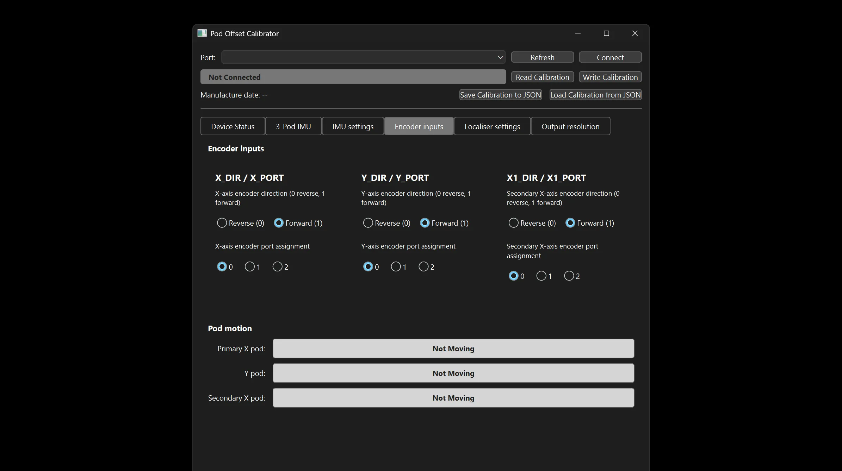The width and height of the screenshot is (842, 471).
Task: Click the Pod Offset Calibrator app icon
Action: [202, 33]
